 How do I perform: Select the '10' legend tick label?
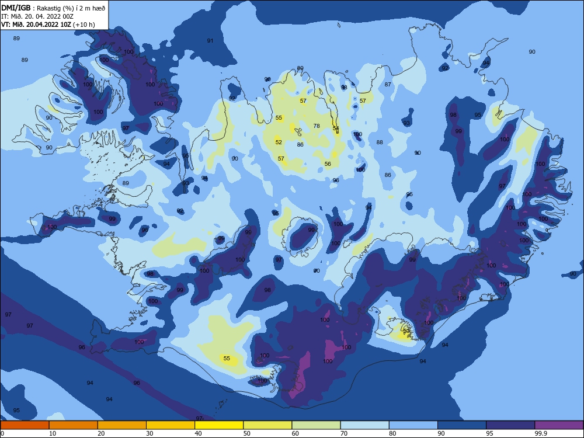(x=53, y=433)
